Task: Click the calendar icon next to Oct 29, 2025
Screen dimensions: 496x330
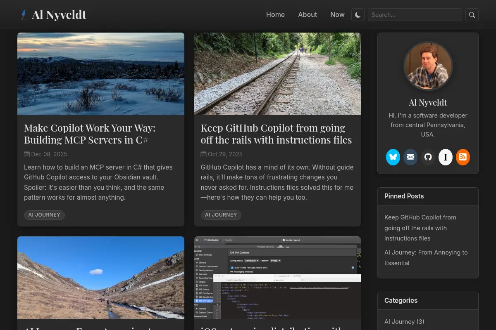Action: click(x=203, y=154)
